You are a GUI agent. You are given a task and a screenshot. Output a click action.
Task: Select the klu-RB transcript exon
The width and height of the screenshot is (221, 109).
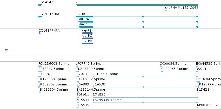tap(86, 27)
